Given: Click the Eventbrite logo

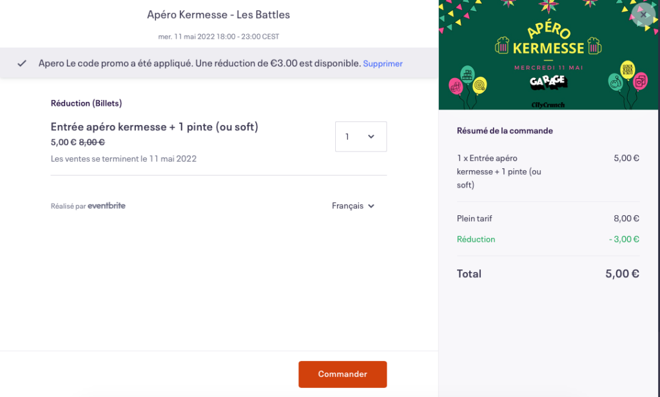Looking at the screenshot, I should point(106,206).
